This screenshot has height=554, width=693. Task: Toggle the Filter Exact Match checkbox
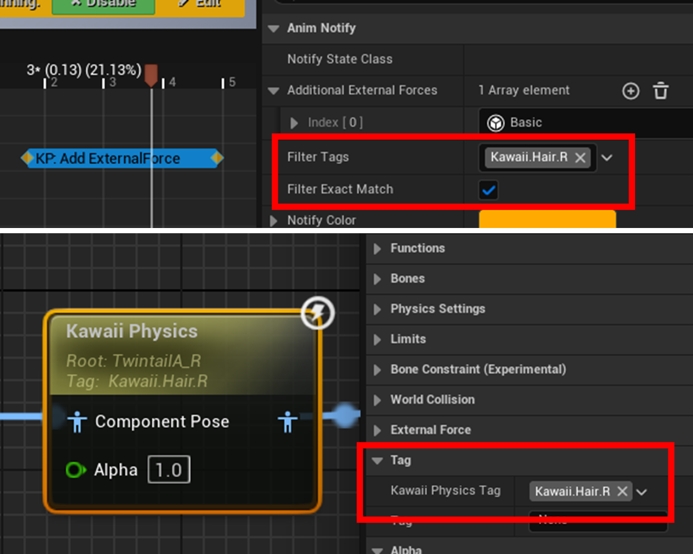pos(488,190)
